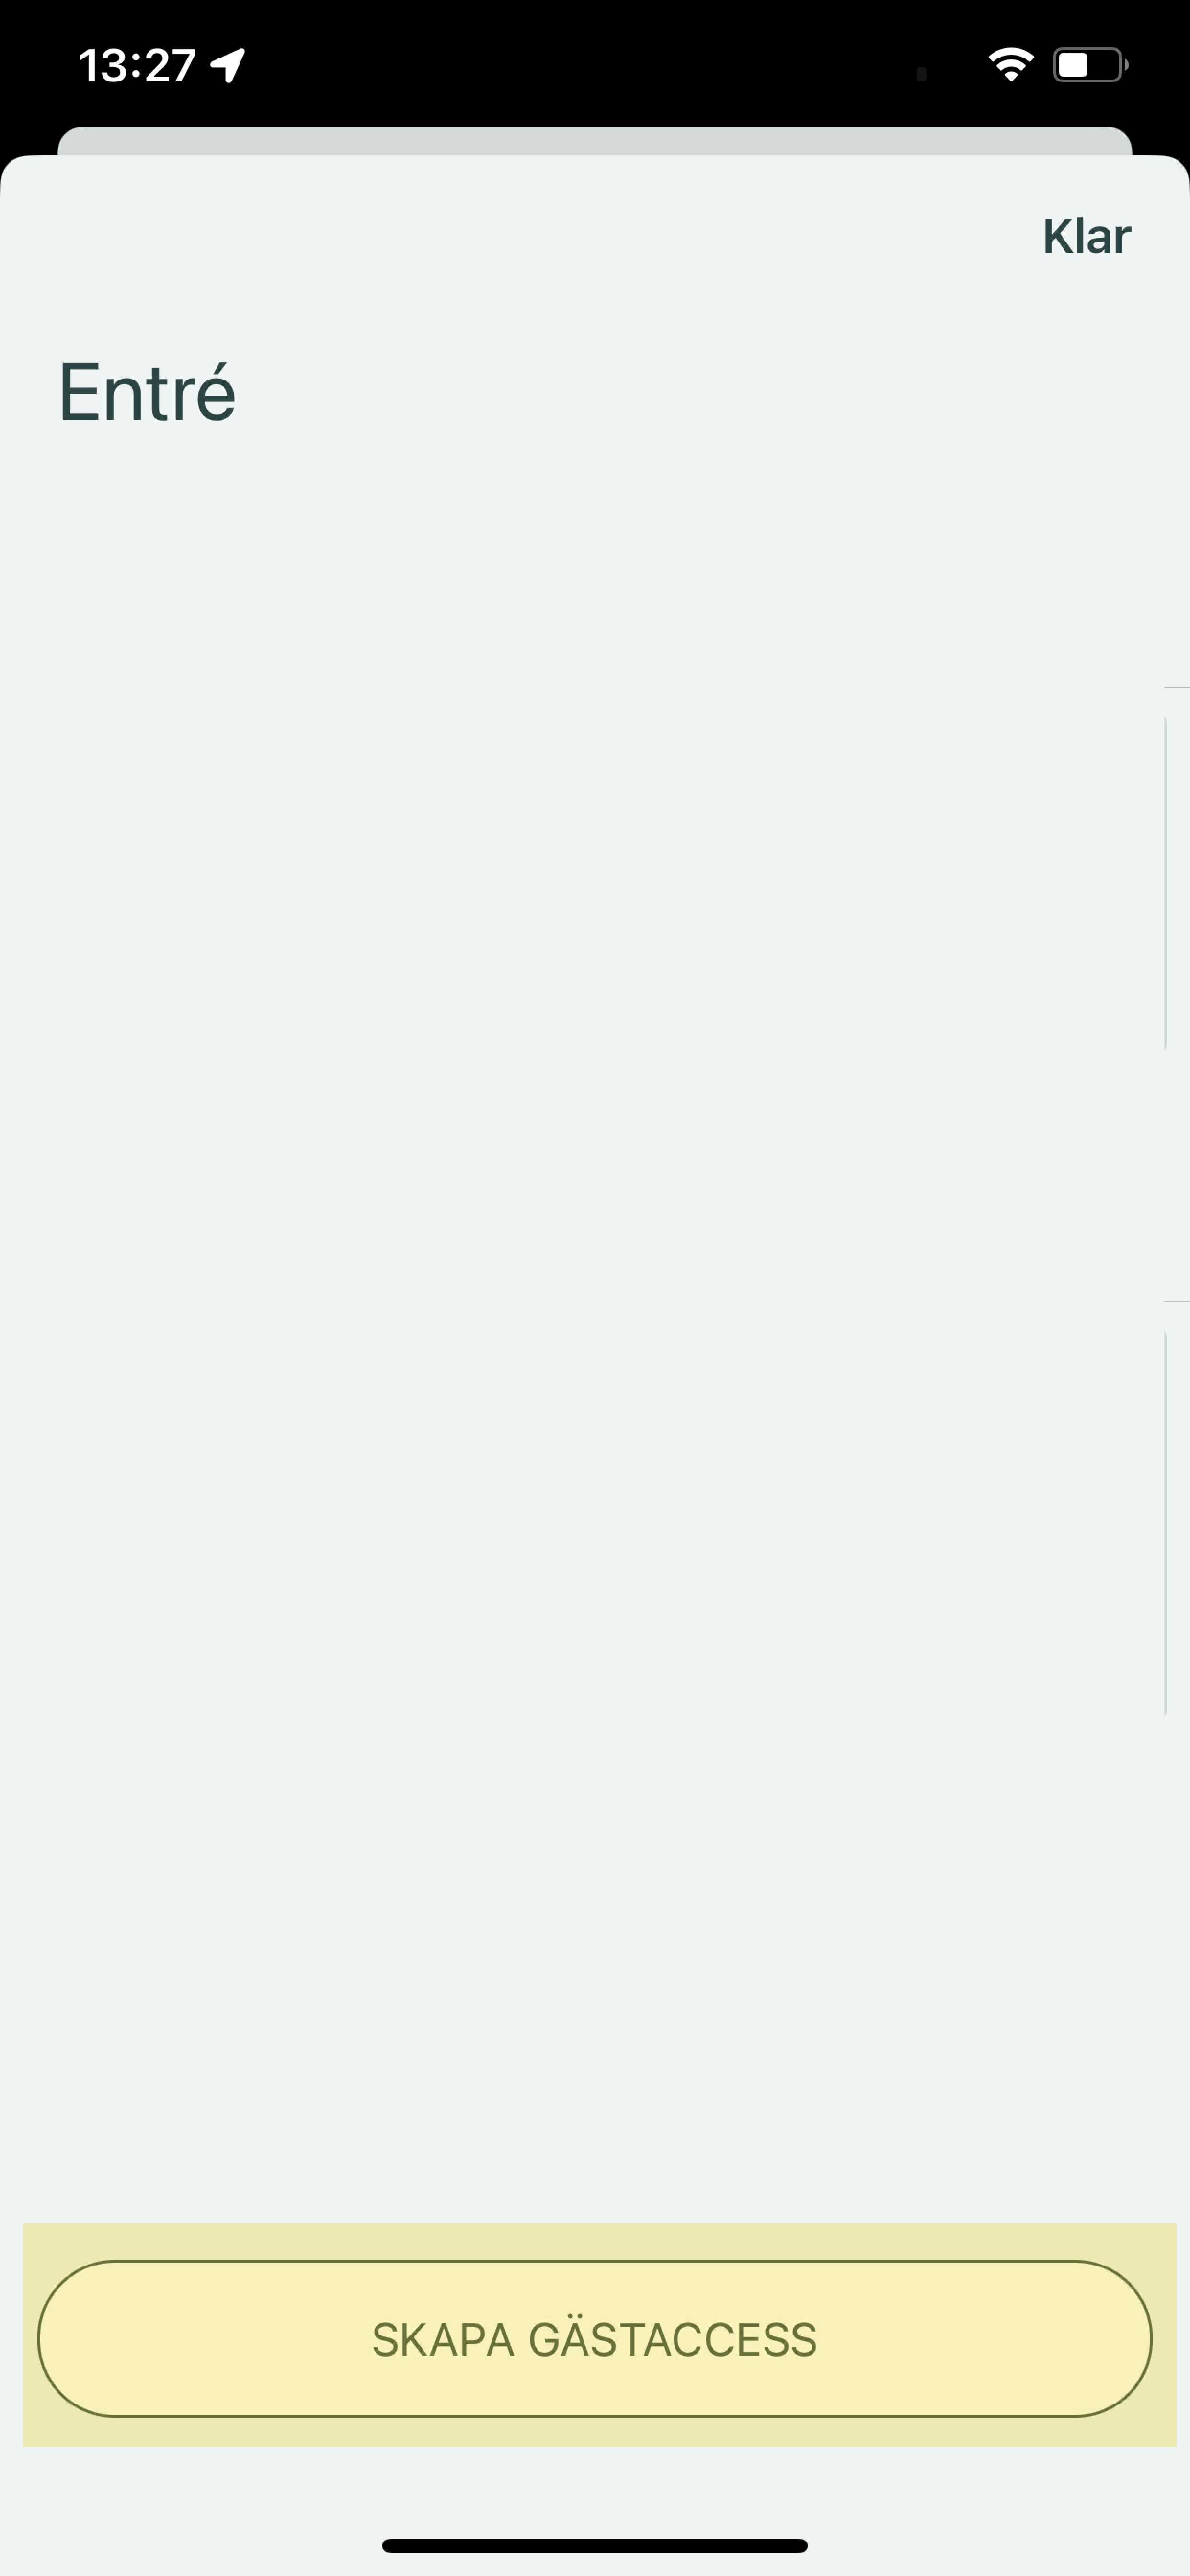This screenshot has height=2576, width=1190.
Task: Tap the location arrow icon in status bar
Action: tap(227, 65)
